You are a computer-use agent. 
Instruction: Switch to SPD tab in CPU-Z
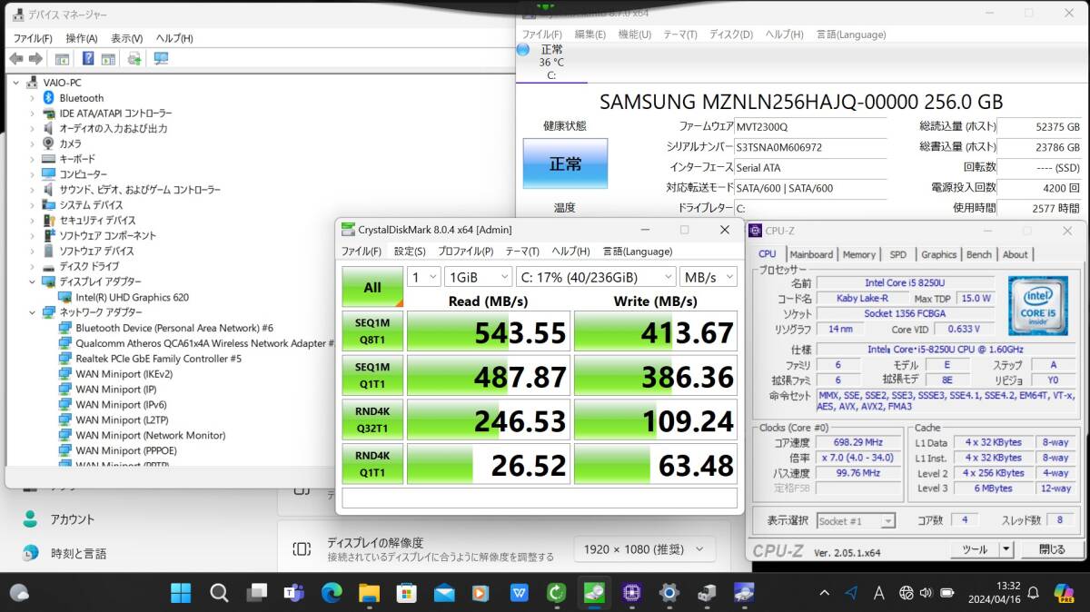[897, 255]
